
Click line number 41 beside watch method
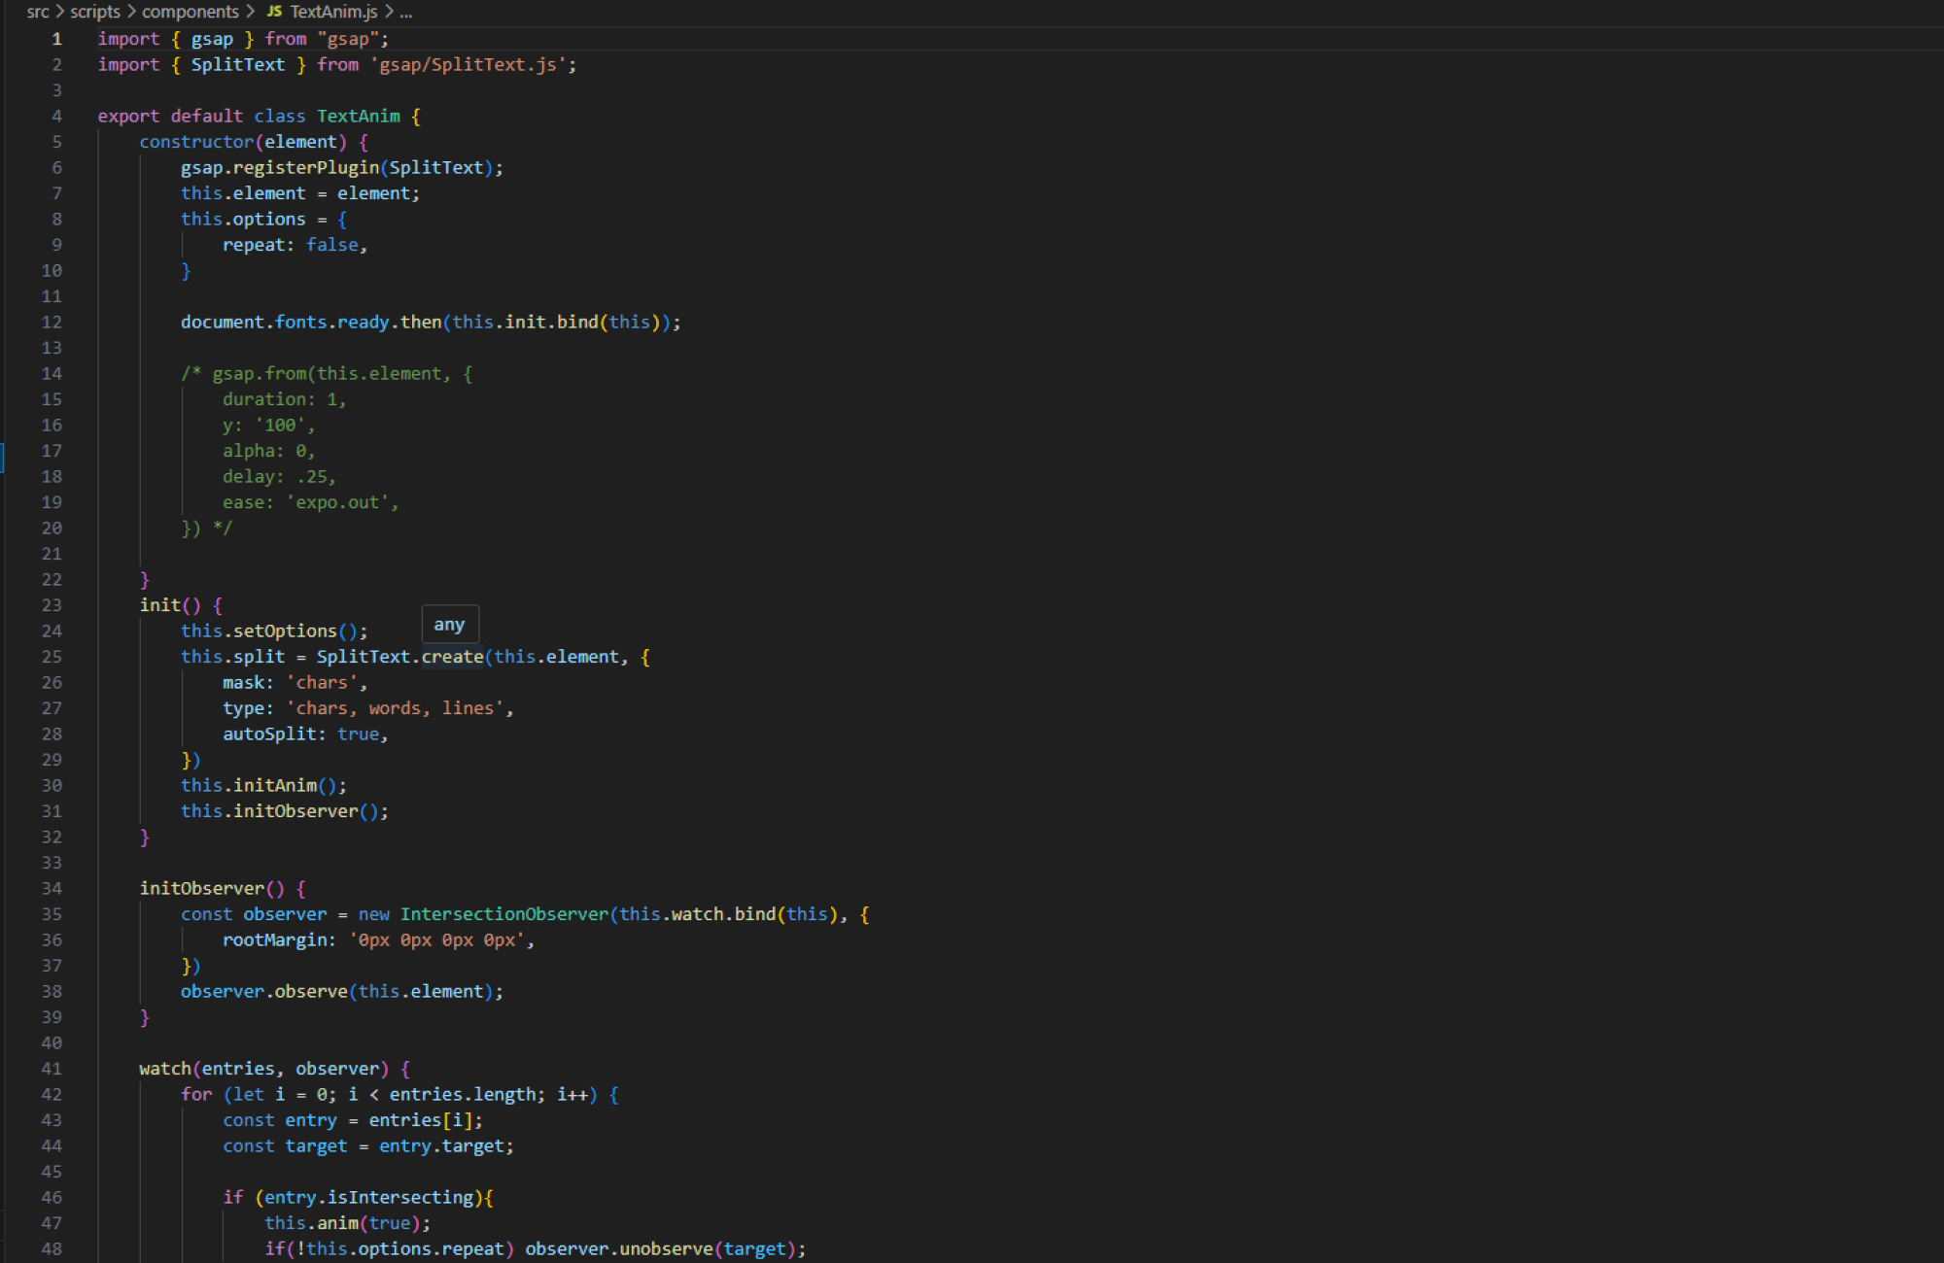[52, 1069]
